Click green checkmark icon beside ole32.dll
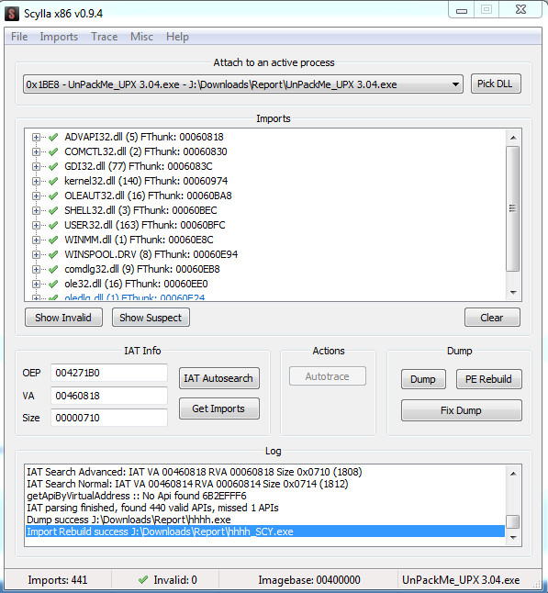 pyautogui.click(x=53, y=284)
